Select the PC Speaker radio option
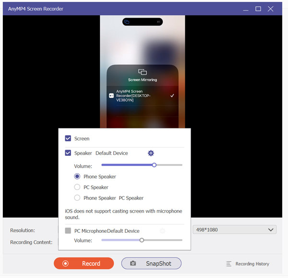Image resolution: width=288 pixels, height=278 pixels. pyautogui.click(x=77, y=187)
